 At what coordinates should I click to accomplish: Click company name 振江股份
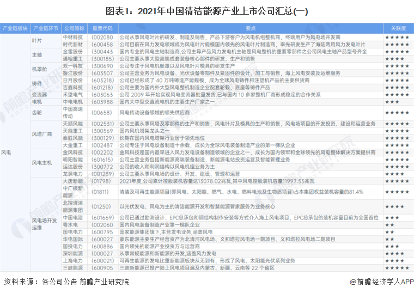72,73
